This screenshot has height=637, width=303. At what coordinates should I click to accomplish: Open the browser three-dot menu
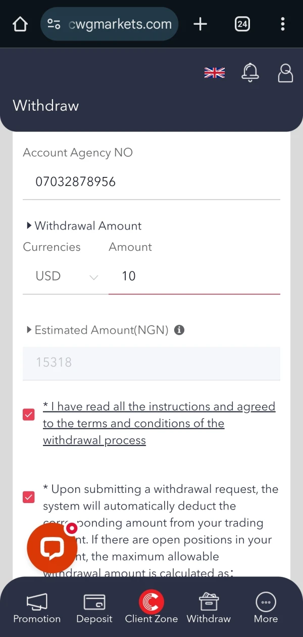283,24
